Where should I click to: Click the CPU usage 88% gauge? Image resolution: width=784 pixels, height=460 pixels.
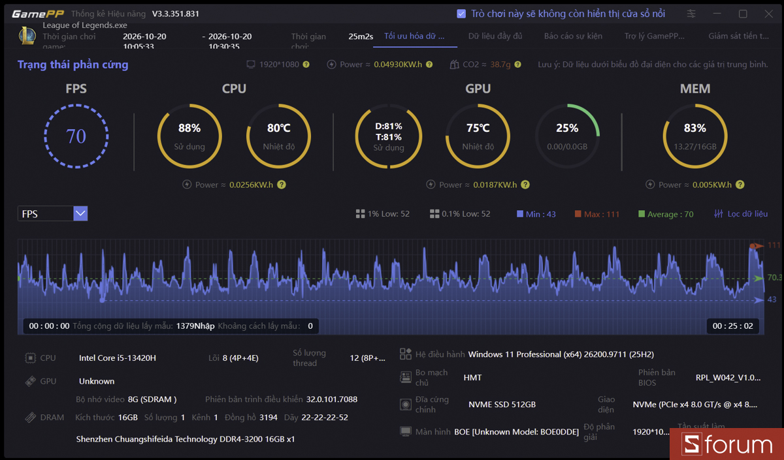pyautogui.click(x=189, y=136)
